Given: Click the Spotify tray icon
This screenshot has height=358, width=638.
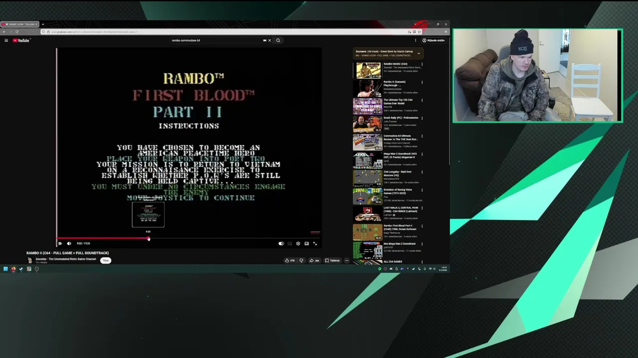Looking at the screenshot, I should pyautogui.click(x=380, y=269).
